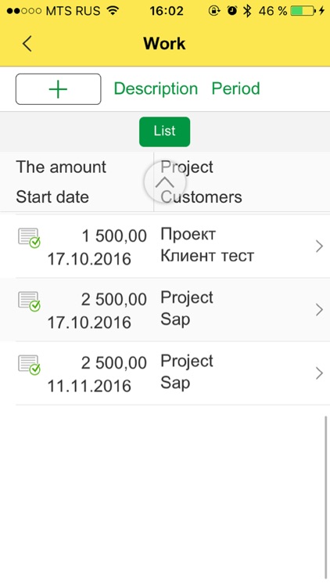The image size is (330, 587).
Task: Click the document icon of the 2 500,00 row dated 17.10.2016
Action: click(29, 301)
